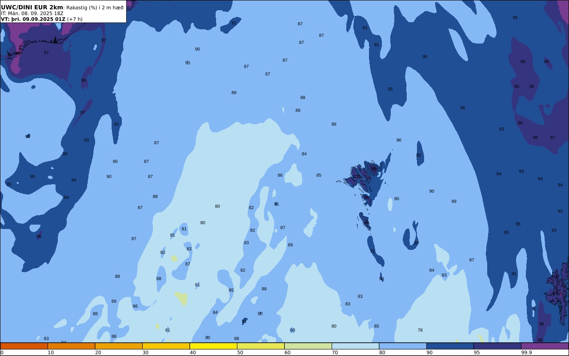Click the "95" colorbar tick label
The height and width of the screenshot is (356, 569).
point(477,352)
